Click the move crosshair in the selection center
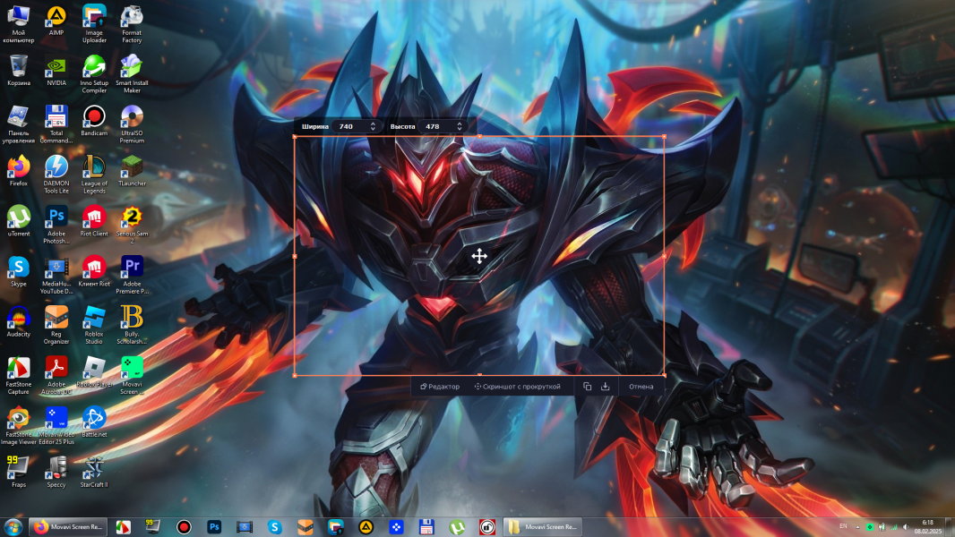 point(479,256)
